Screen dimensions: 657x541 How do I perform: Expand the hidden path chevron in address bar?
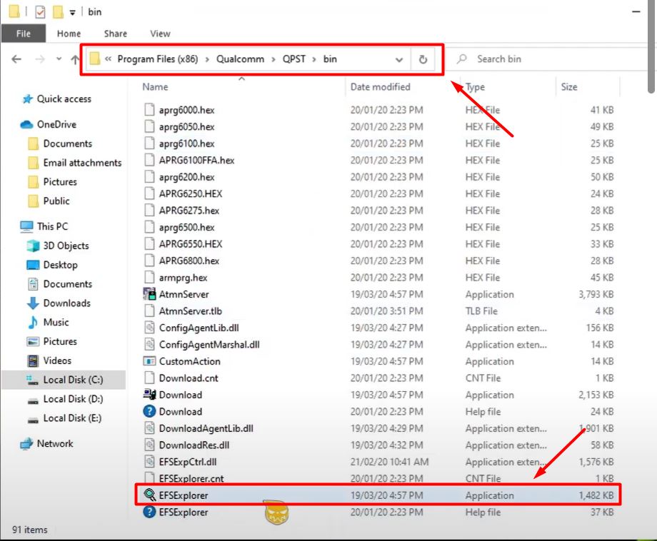coord(108,59)
